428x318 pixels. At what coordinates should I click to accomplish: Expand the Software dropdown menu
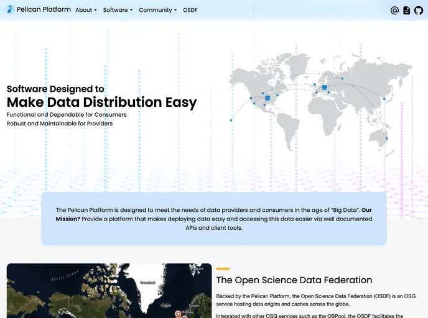[118, 10]
